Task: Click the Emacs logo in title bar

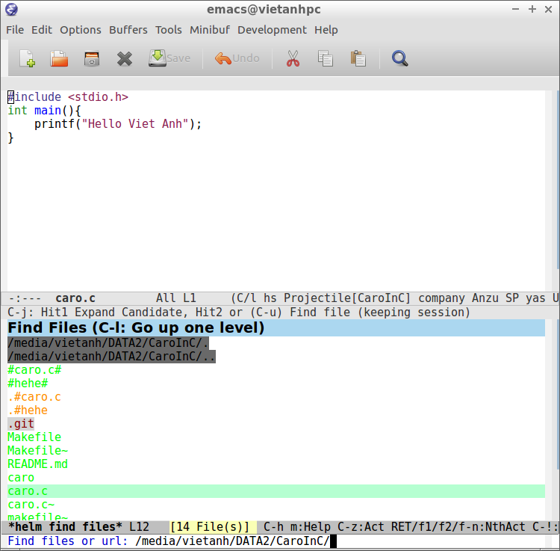Action: [x=11, y=9]
